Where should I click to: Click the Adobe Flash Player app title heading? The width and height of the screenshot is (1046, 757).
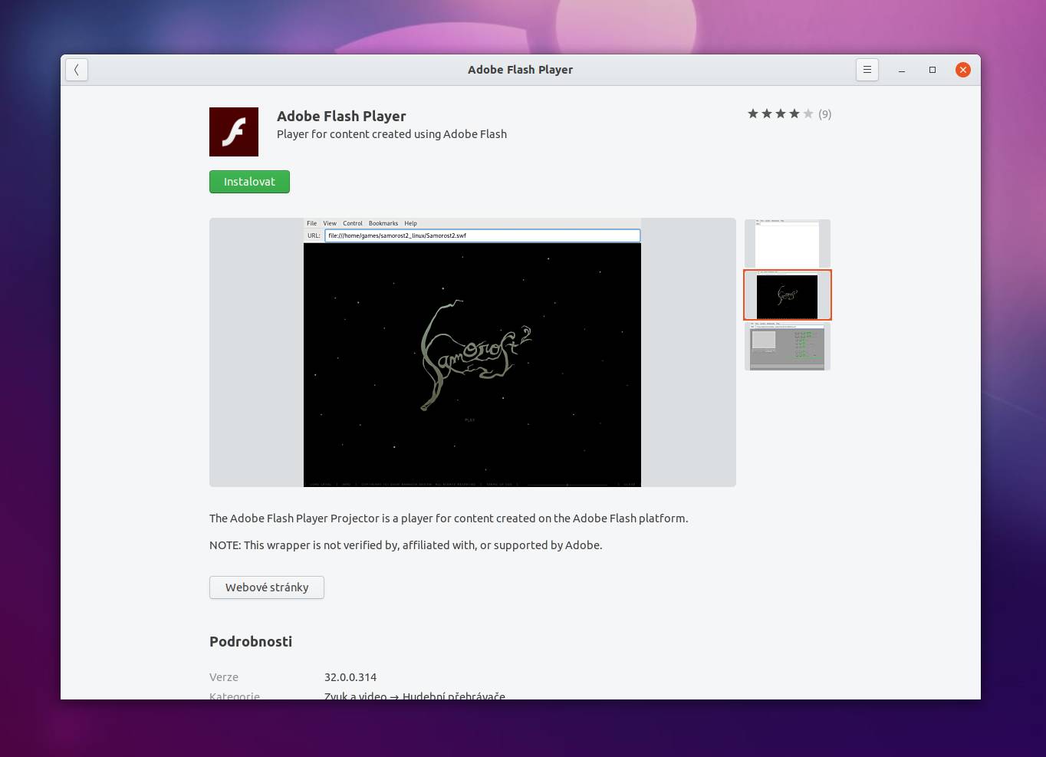pos(341,116)
